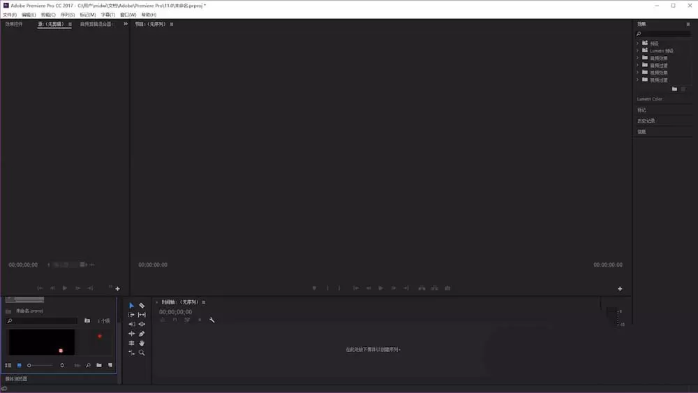This screenshot has height=393, width=698.
Task: Expand the 视频过渡 folder
Action: point(637,80)
